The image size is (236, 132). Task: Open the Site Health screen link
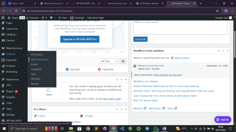pyautogui.click(x=112, y=99)
